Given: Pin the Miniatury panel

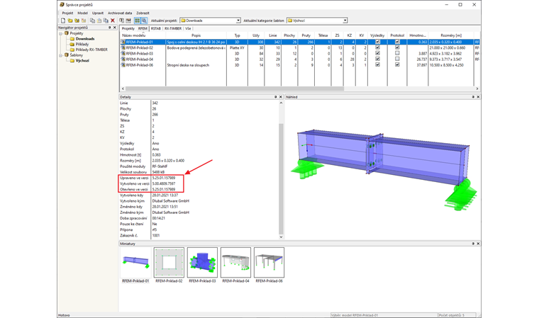Looking at the screenshot, I should tap(473, 244).
